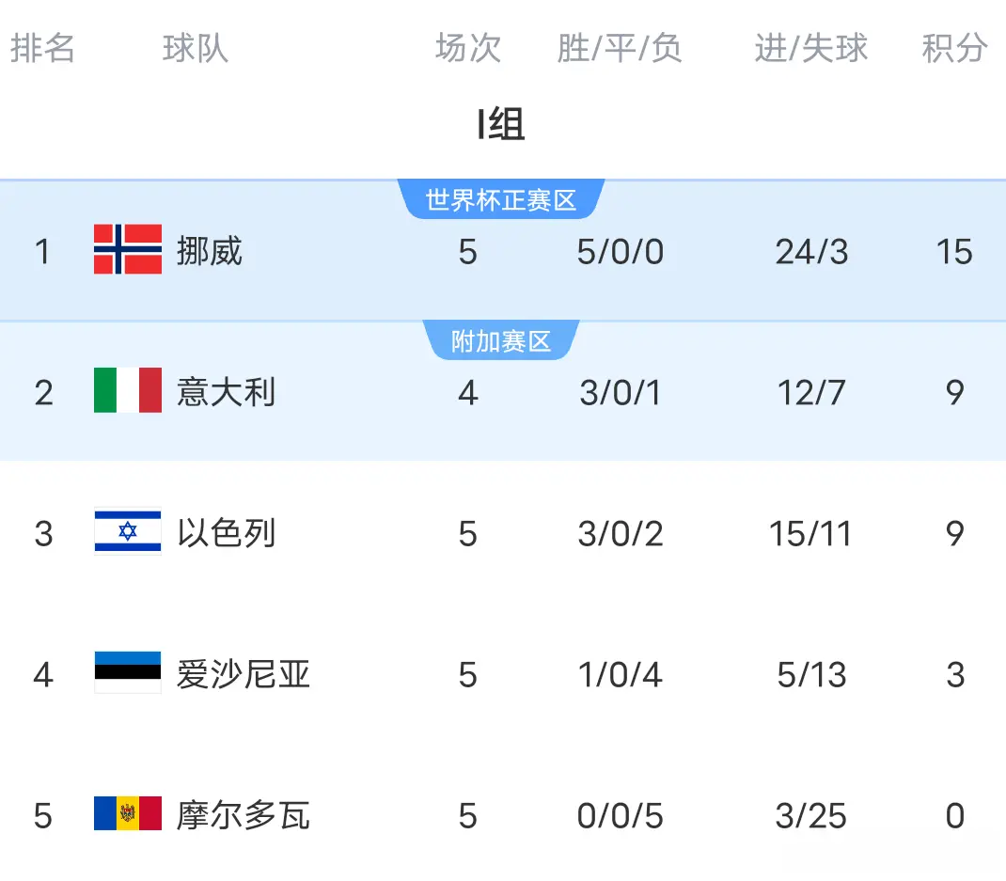This screenshot has width=1006, height=881.
Task: Click the Estonia flag icon
Action: click(127, 674)
